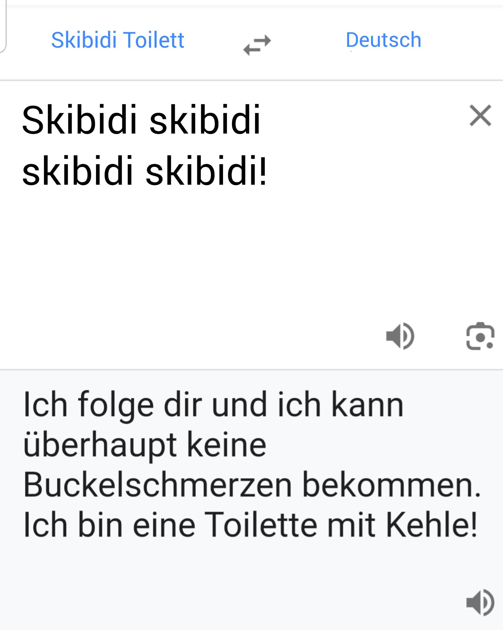Screen dimensions: 503x630
Task: Open camera translation with the lens icon
Action: (480, 336)
